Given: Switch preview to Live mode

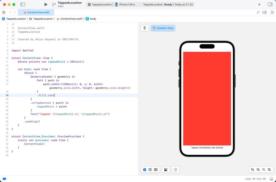Looking at the screenshot, I should (145, 170).
